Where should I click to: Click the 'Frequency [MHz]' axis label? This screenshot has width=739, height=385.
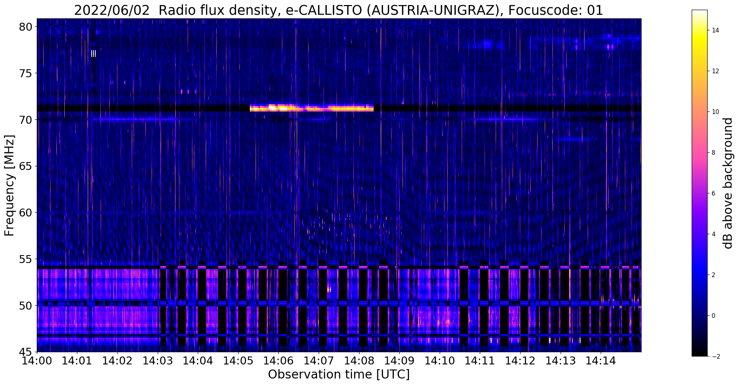click(x=9, y=185)
